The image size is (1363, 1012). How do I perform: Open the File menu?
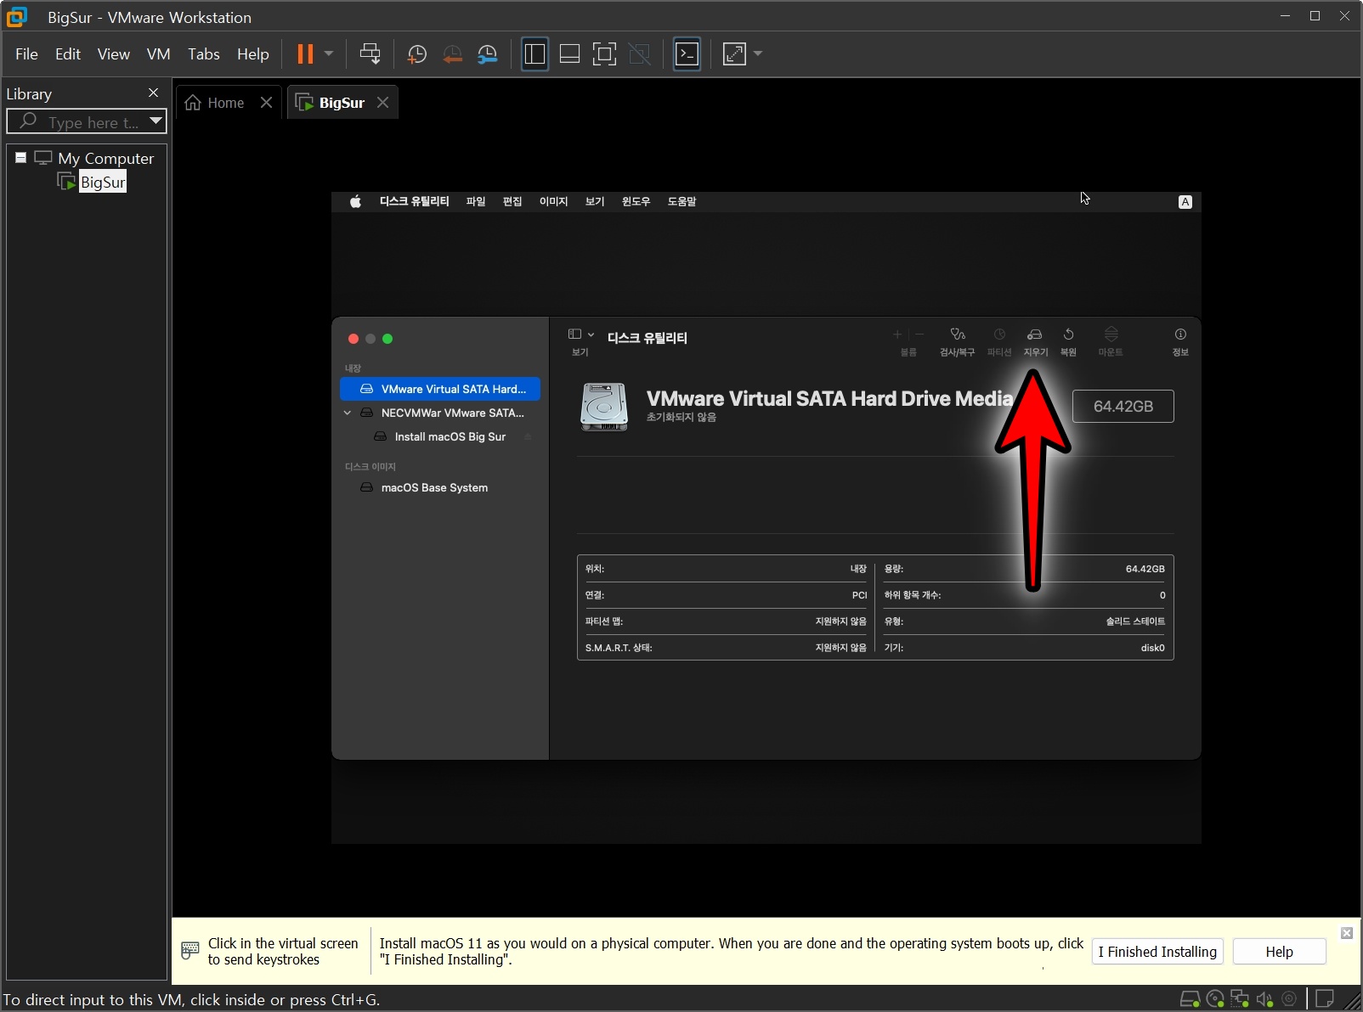26,54
